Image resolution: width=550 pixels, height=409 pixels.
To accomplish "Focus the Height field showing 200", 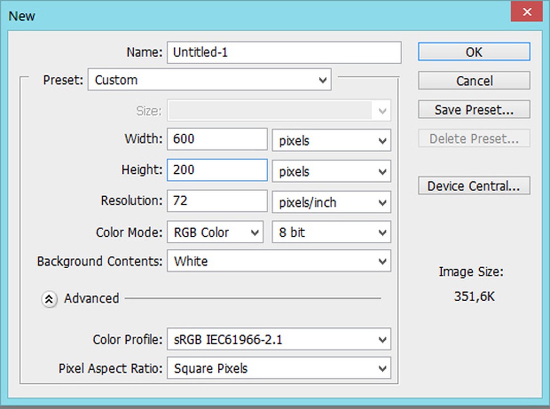I will (x=217, y=170).
